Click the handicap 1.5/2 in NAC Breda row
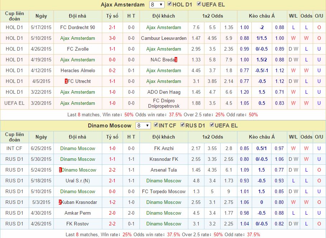The width and height of the screenshot is (326, 238). (x=262, y=60)
